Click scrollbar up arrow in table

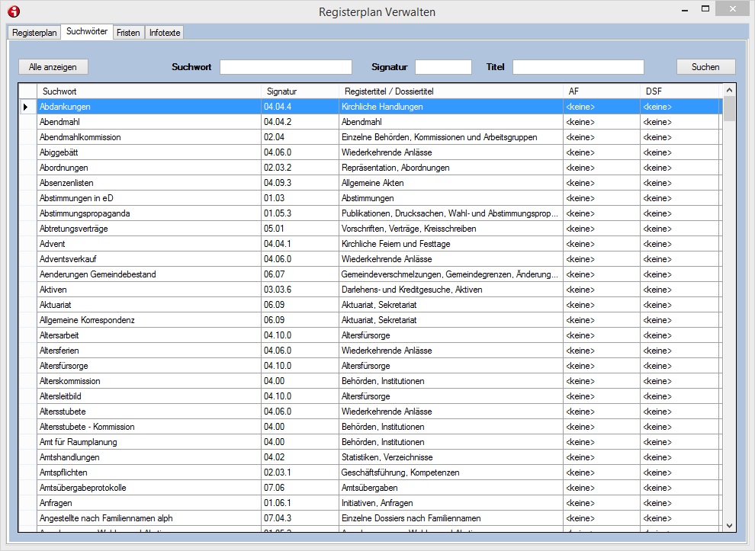tap(729, 90)
